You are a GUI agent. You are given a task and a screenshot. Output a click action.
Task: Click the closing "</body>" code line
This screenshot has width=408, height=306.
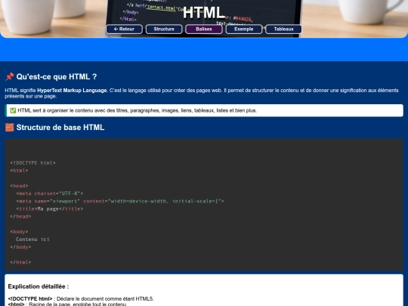tap(20, 247)
